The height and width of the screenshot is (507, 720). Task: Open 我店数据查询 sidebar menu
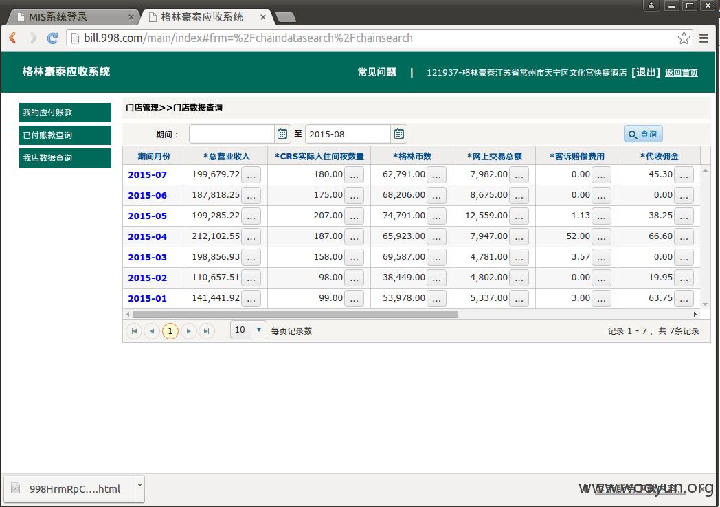click(x=65, y=158)
